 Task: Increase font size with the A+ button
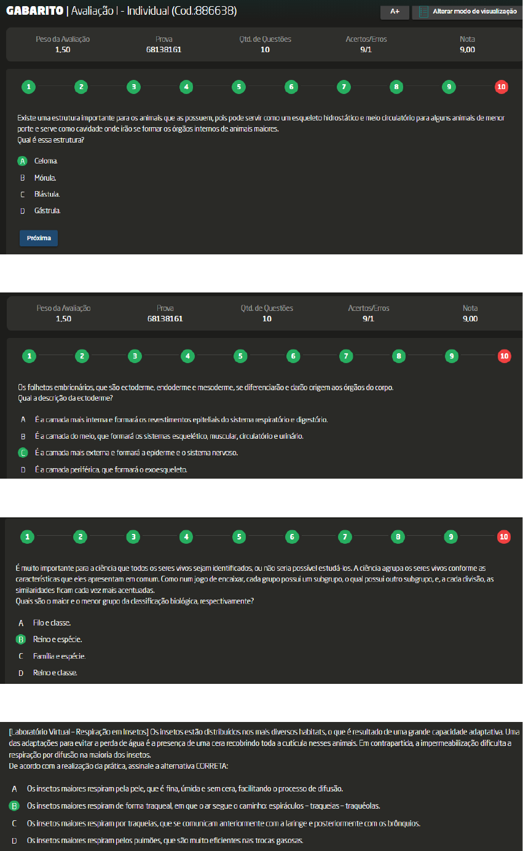(395, 12)
